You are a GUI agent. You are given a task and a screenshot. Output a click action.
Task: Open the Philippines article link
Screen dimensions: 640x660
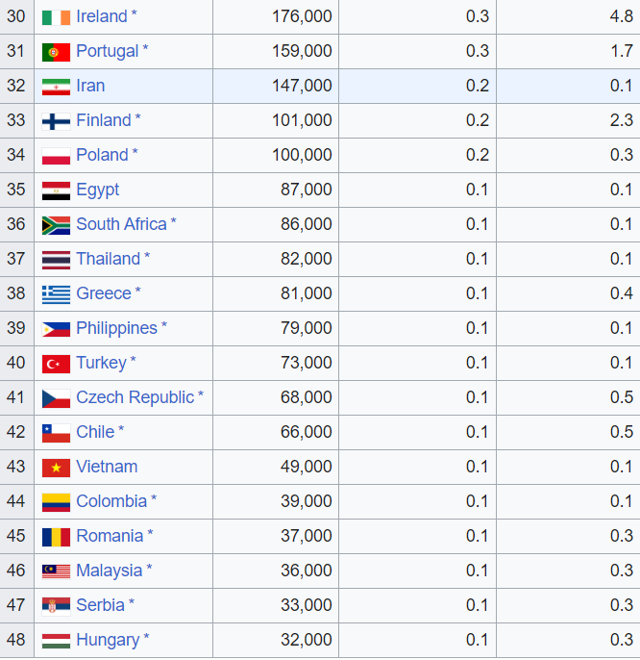click(x=116, y=328)
